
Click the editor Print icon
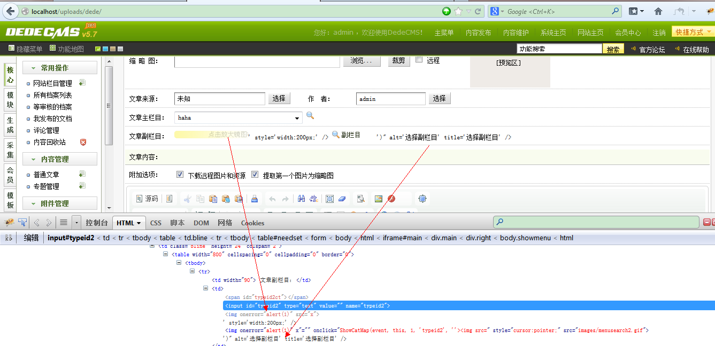coord(255,199)
